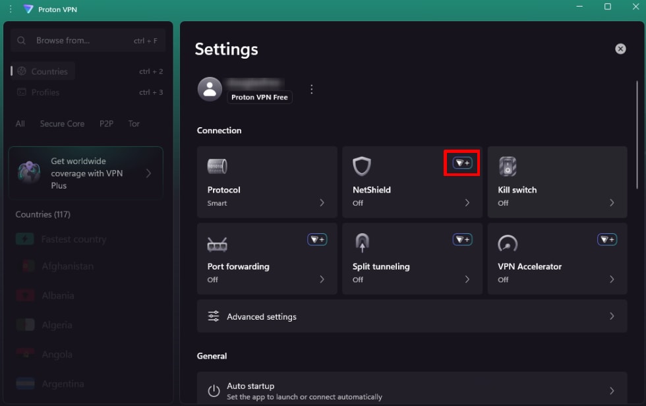Expand Kill switch settings chevron
646x406 pixels.
coord(612,202)
